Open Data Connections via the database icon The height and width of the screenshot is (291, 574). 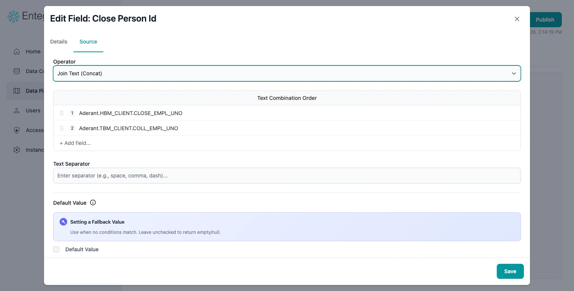[17, 71]
